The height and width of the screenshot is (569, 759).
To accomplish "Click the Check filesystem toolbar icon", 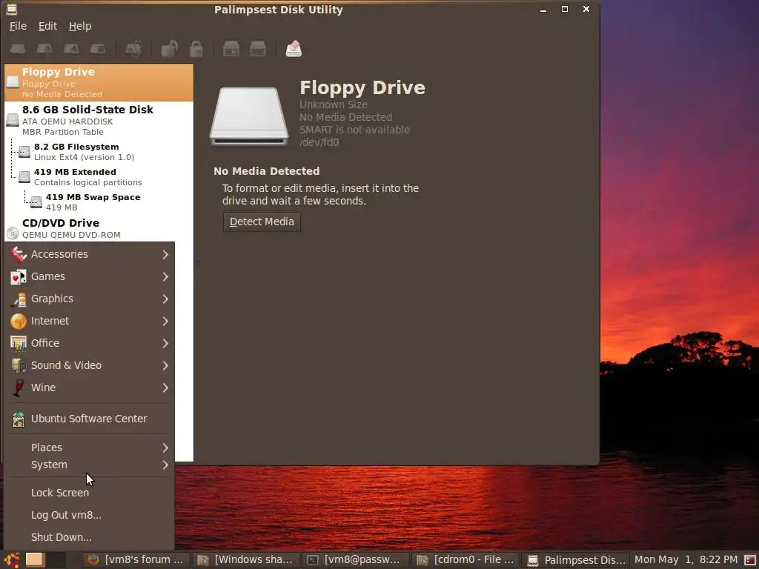I will pyautogui.click(x=133, y=49).
